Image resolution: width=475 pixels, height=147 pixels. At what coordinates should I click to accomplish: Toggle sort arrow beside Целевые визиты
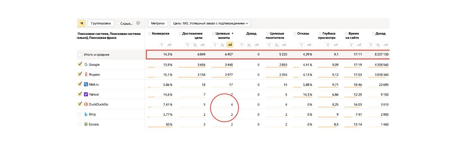[232, 34]
